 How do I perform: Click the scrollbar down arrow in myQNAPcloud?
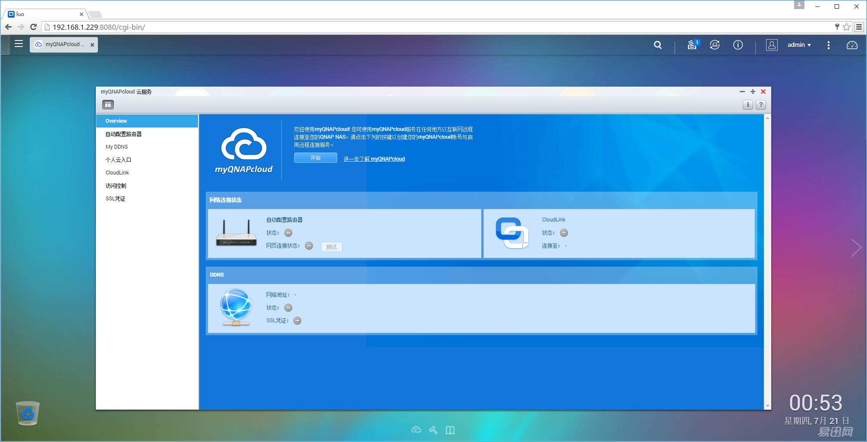(x=767, y=406)
